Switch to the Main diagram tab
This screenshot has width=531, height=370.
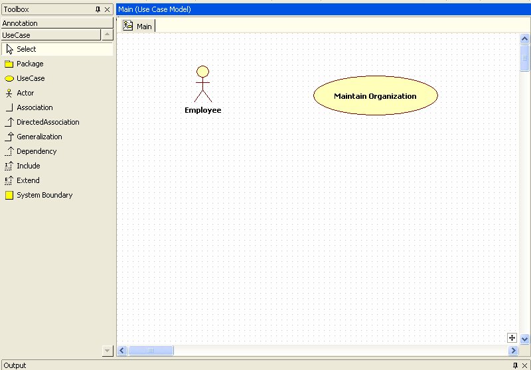[x=138, y=26]
